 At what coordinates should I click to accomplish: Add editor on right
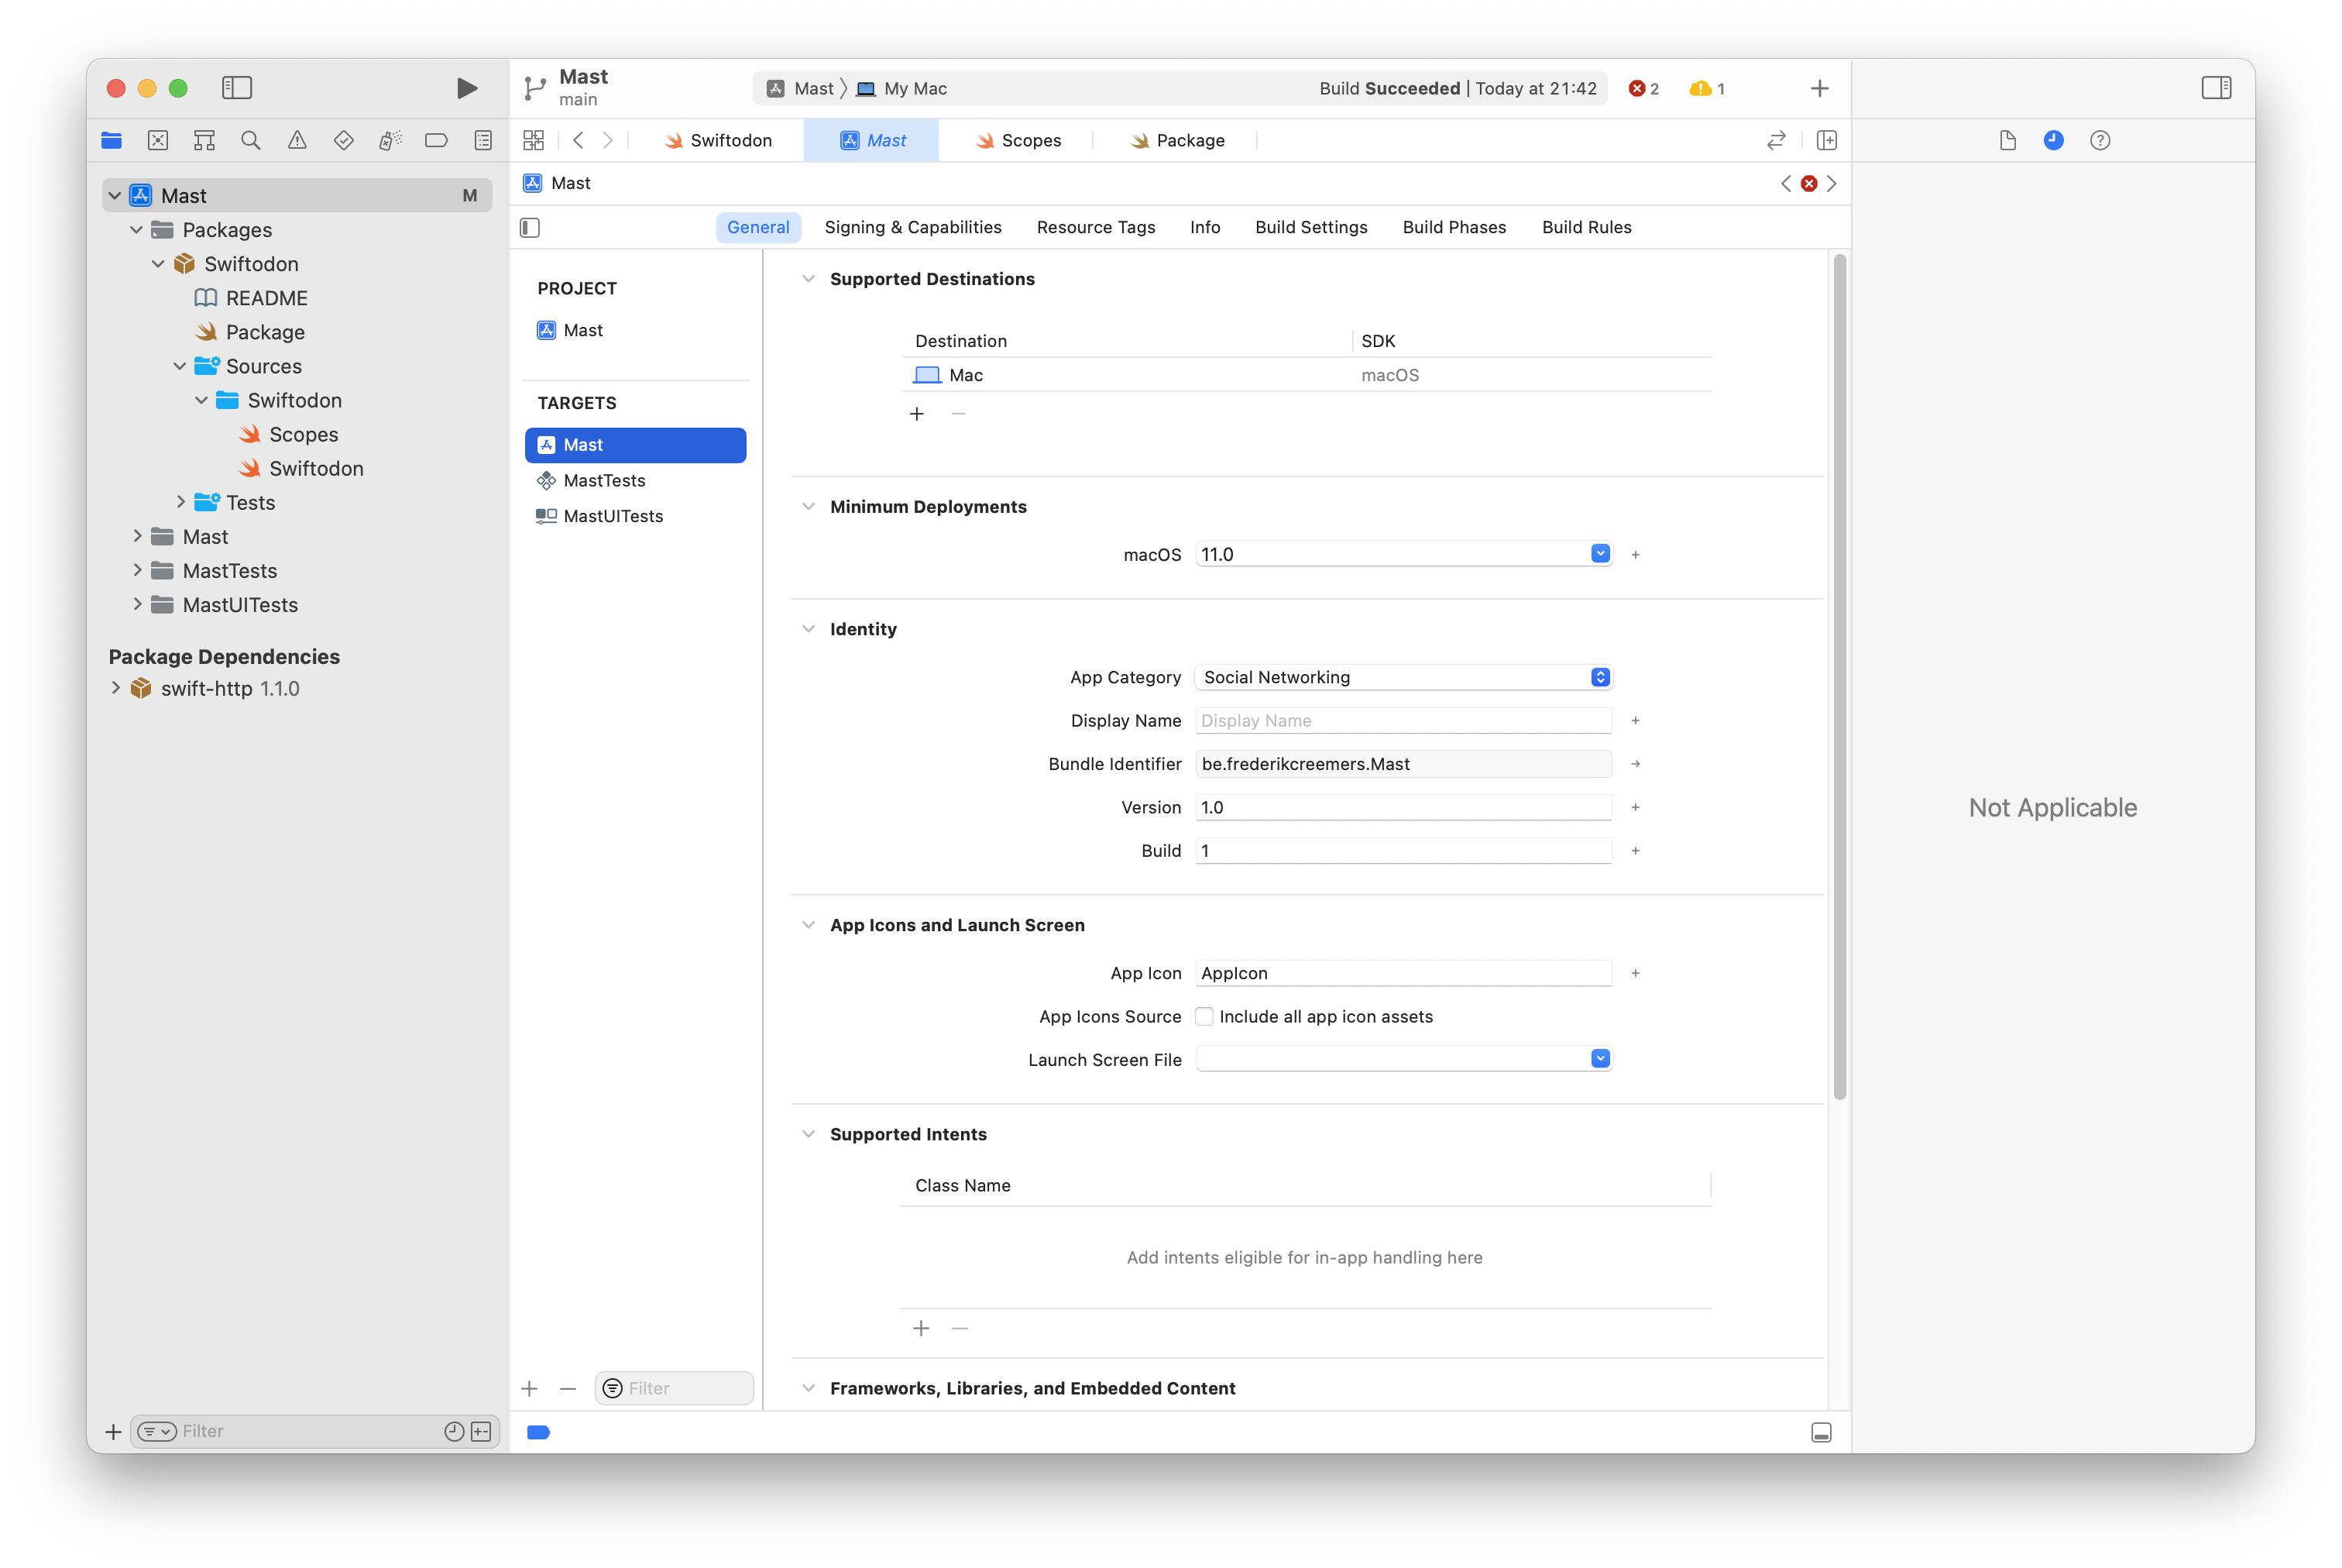(1826, 140)
